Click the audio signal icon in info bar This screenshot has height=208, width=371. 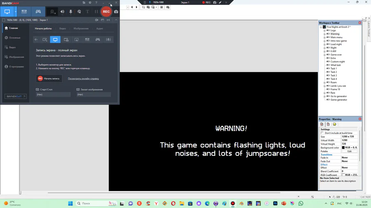click(x=108, y=20)
